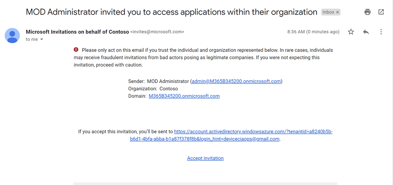Click the email subject heading
Image resolution: width=393 pixels, height=185 pixels.
[171, 12]
